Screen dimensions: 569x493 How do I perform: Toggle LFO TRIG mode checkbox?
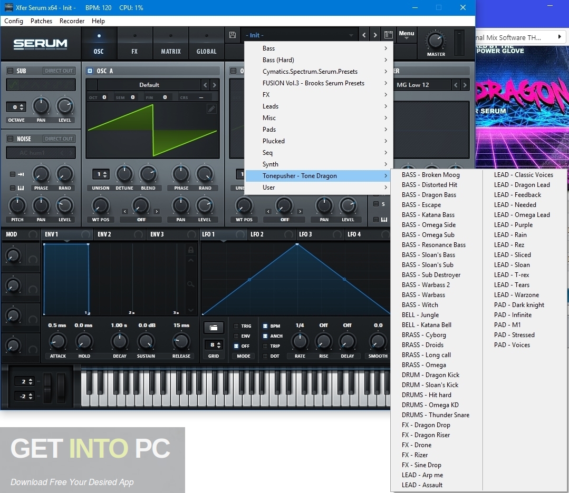[236, 326]
